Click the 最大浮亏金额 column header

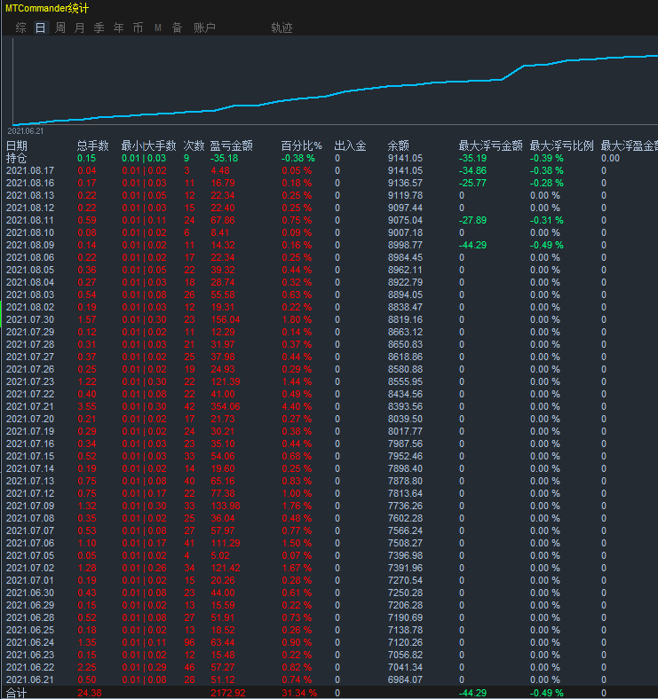[x=490, y=145]
